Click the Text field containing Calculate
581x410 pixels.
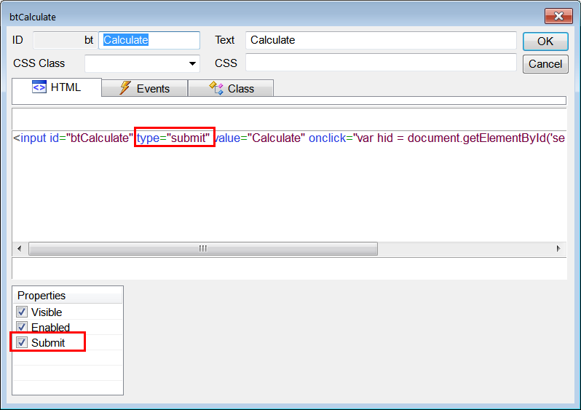pyautogui.click(x=381, y=40)
